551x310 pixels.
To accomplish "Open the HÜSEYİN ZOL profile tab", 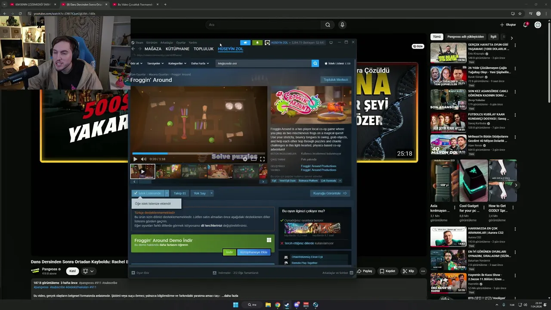I will pyautogui.click(x=230, y=49).
